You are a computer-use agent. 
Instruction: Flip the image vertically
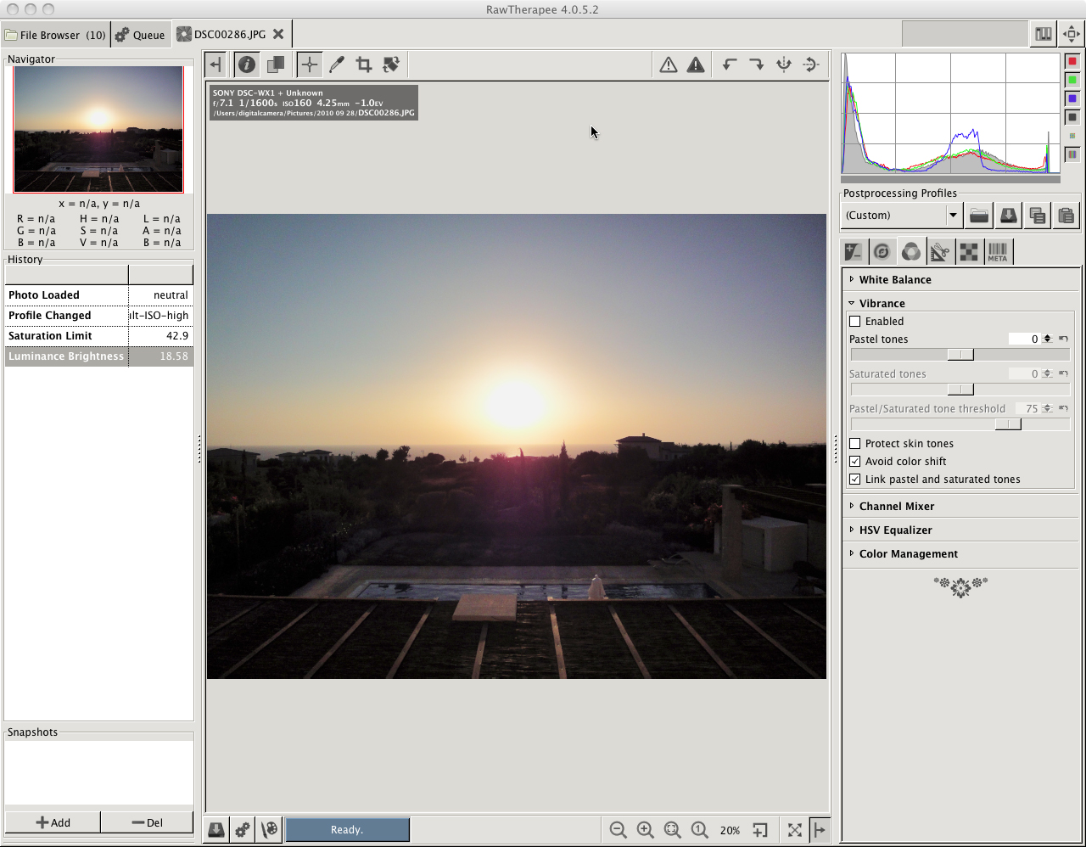point(811,65)
